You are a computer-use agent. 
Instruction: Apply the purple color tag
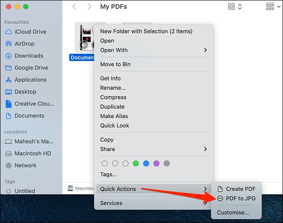(x=156, y=164)
